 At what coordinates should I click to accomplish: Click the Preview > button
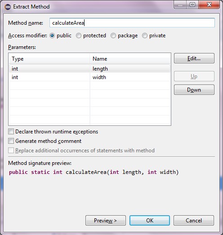tap(106, 221)
